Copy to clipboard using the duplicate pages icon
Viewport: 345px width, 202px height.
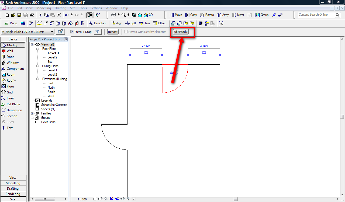click(x=46, y=15)
